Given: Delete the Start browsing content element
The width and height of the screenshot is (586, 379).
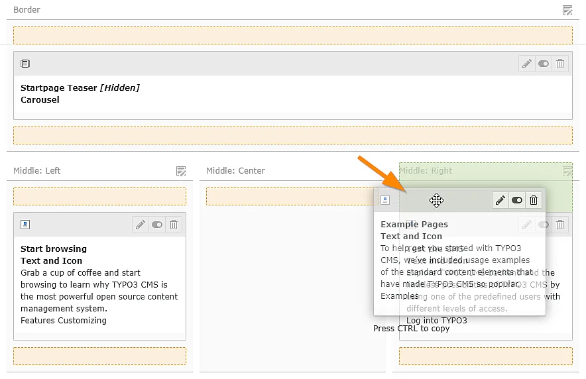Looking at the screenshot, I should pos(174,225).
